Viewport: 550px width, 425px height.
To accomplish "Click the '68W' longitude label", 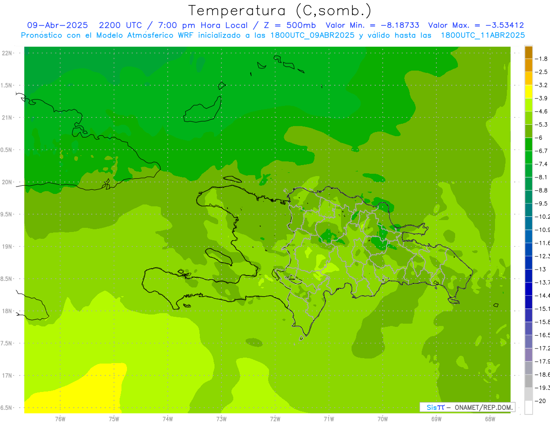I will click(x=490, y=419).
